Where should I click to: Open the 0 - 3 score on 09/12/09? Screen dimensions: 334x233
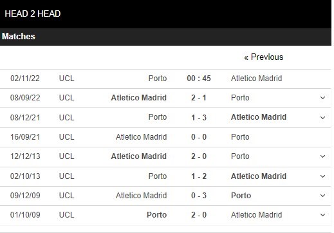tap(199, 196)
